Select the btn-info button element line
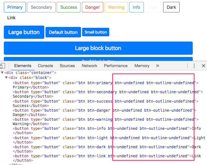 107,128
